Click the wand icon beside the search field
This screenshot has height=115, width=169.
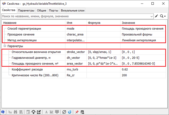click(157, 16)
